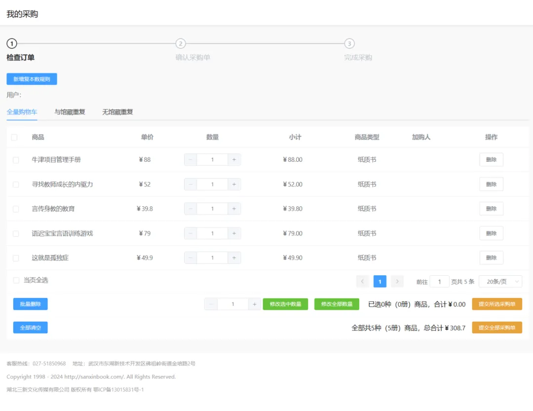Toggle the 当页全选 checkbox
This screenshot has width=533, height=411.
(x=16, y=280)
